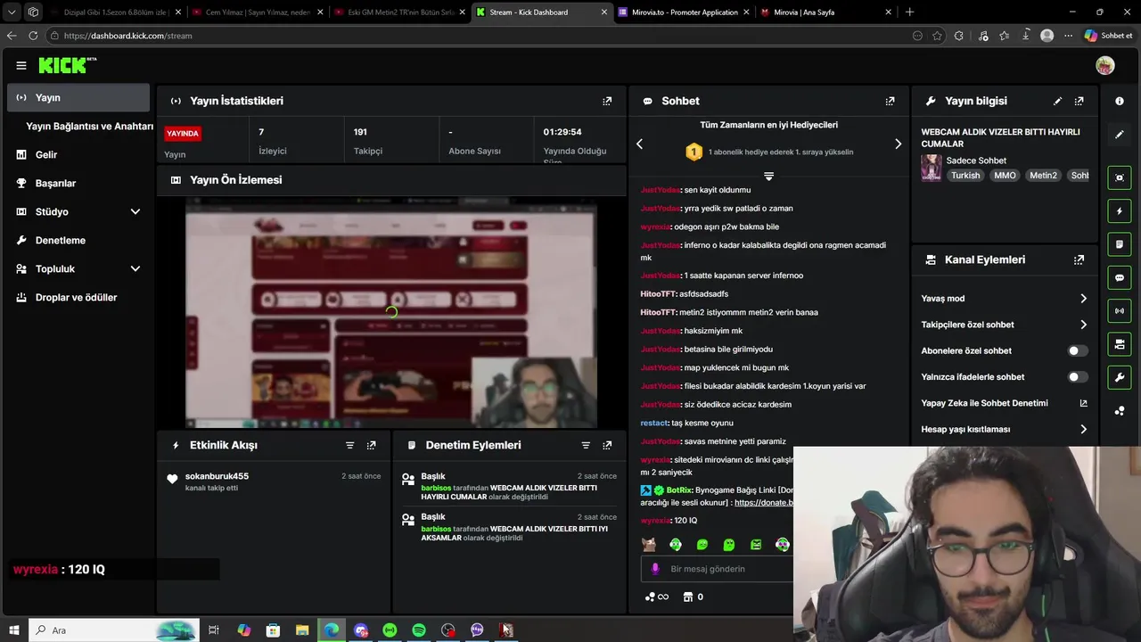Image resolution: width=1141 pixels, height=642 pixels.
Task: Click the Windows Start button
Action: tap(14, 630)
